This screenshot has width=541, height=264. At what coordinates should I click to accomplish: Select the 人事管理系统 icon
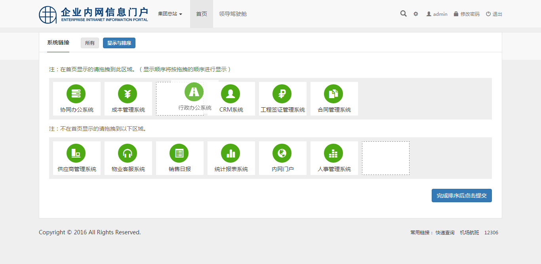[333, 153]
